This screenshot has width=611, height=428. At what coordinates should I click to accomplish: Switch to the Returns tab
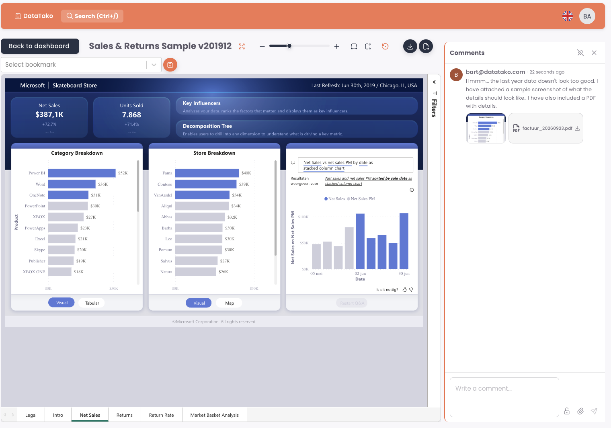(125, 415)
